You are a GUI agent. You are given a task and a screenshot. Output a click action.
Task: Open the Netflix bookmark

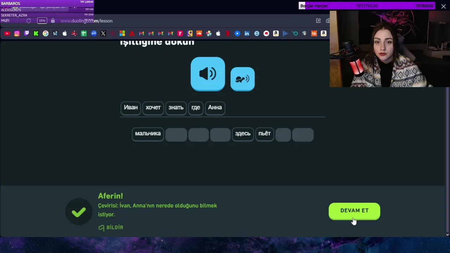pos(228,33)
